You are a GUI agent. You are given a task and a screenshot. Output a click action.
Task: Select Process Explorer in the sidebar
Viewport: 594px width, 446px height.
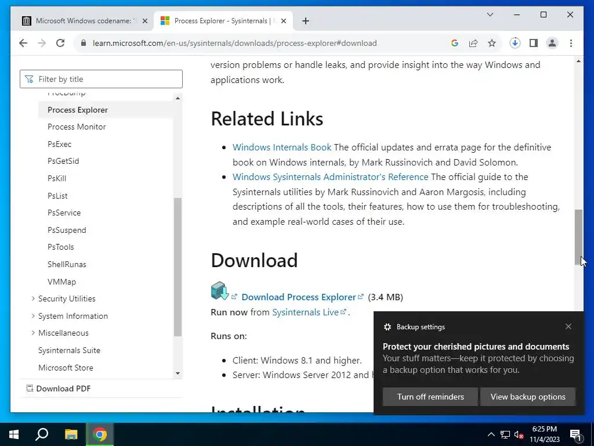78,110
